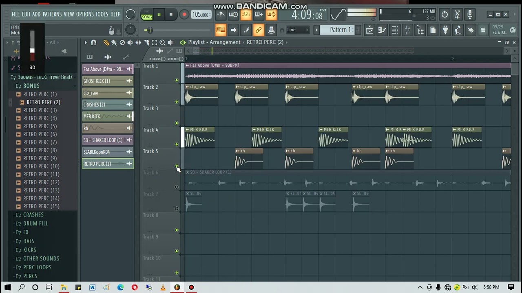Open the plugin picker plug icon
This screenshot has height=293, width=522.
tap(445, 30)
